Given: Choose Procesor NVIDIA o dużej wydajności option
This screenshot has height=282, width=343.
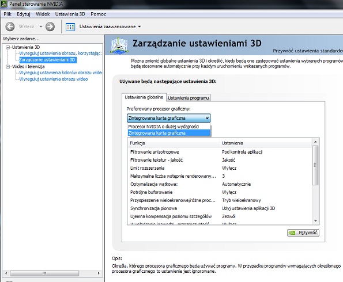Looking at the screenshot, I should pyautogui.click(x=169, y=127).
